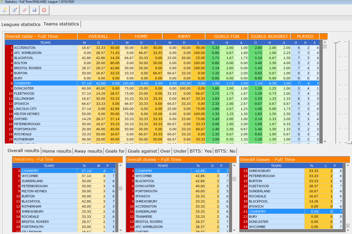The height and width of the screenshot is (234, 352).
Task: Select PORTSMOUTH in the Overall draws list
Action: 178,191
